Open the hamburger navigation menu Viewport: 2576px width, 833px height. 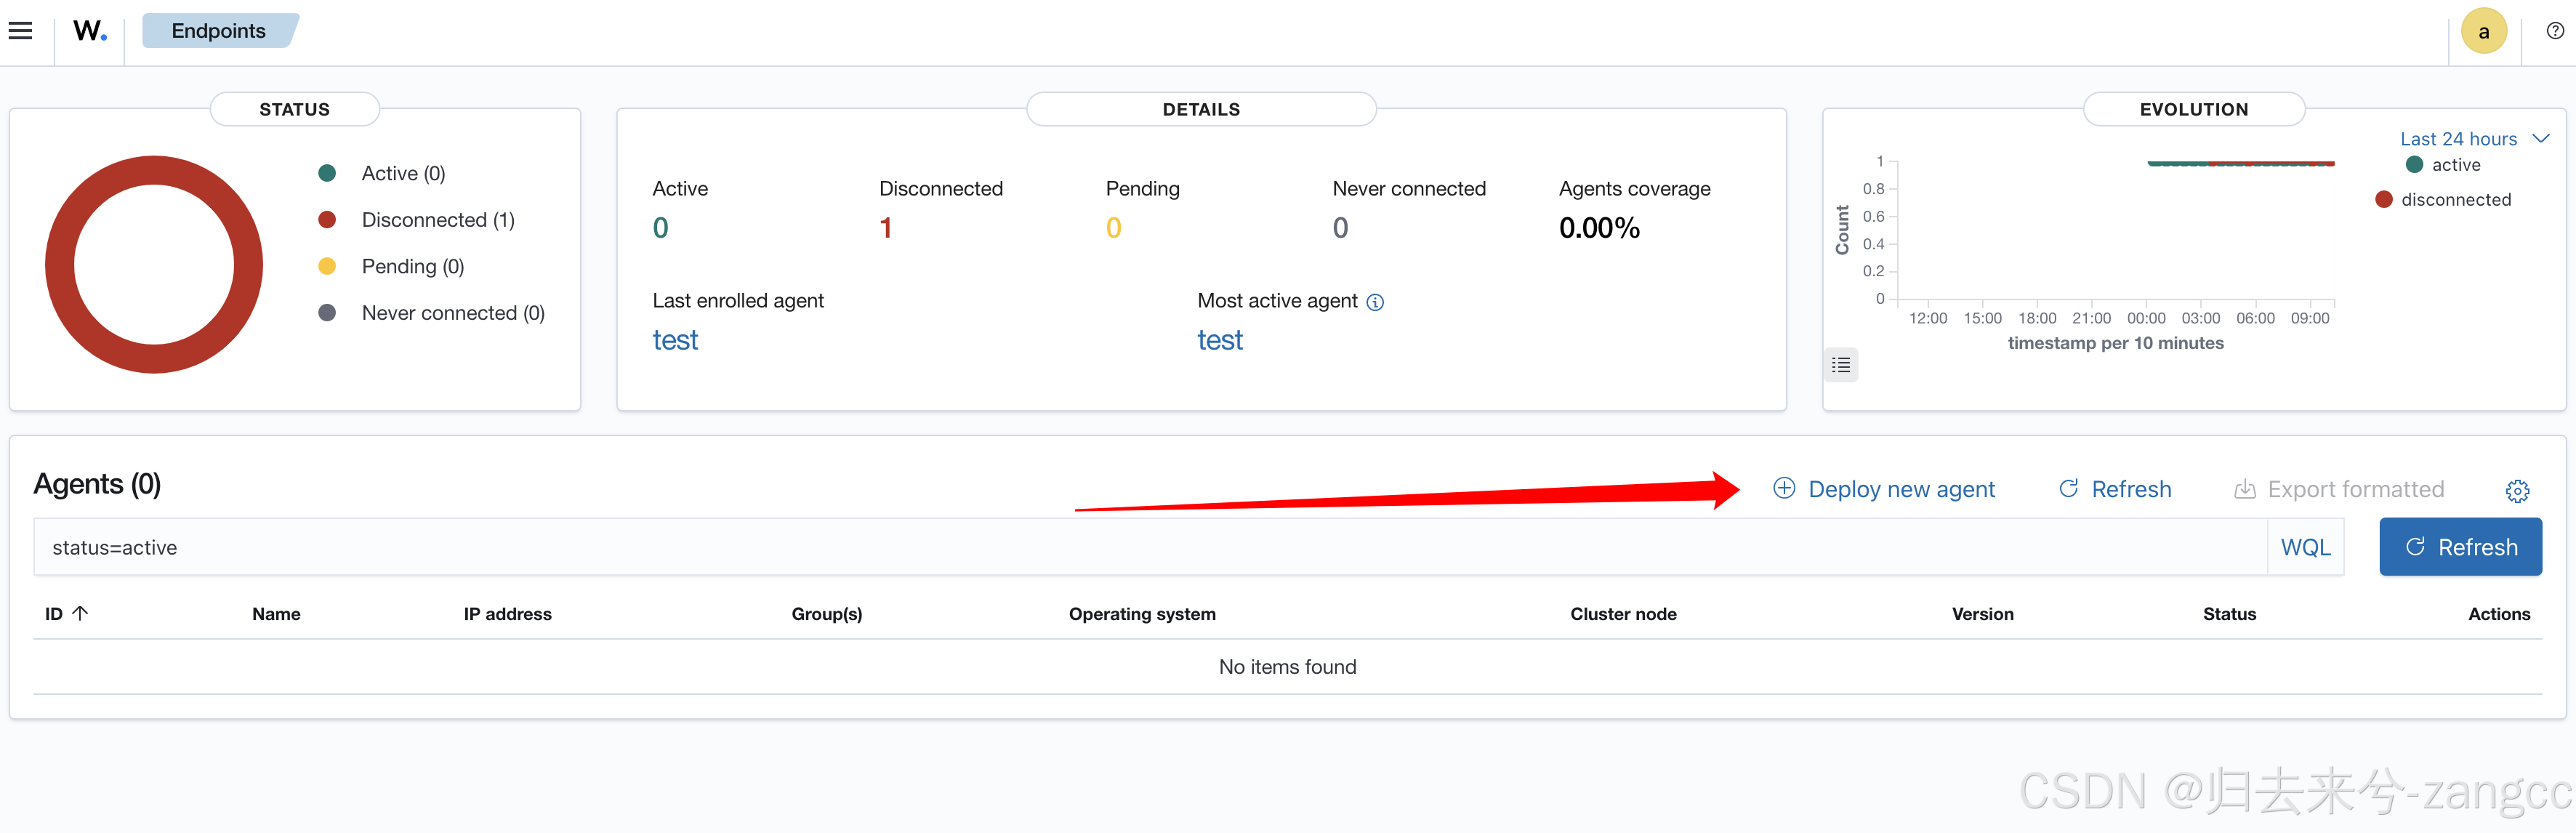pyautogui.click(x=20, y=31)
